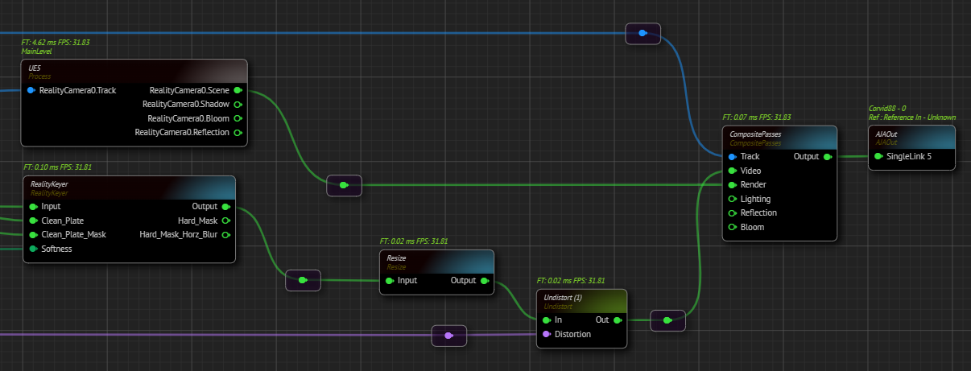The image size is (971, 371).
Task: Click the RealityCamera0.Track input pin
Action: pyautogui.click(x=31, y=90)
